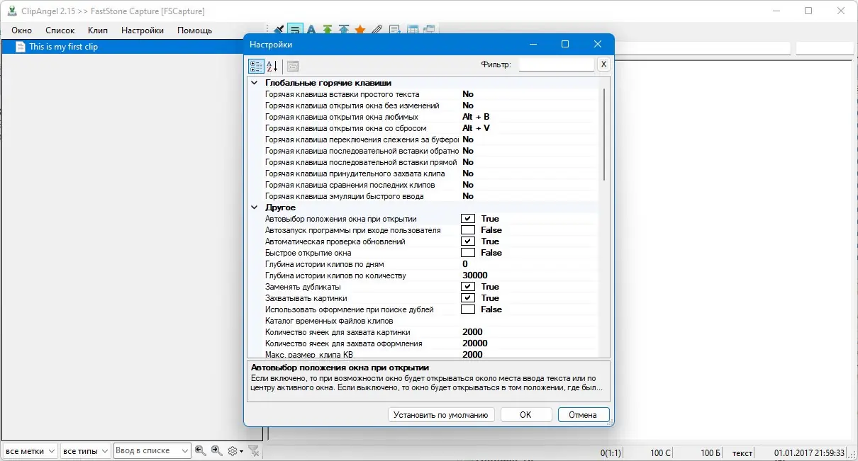
Task: Open the Помощь menu
Action: 194,30
